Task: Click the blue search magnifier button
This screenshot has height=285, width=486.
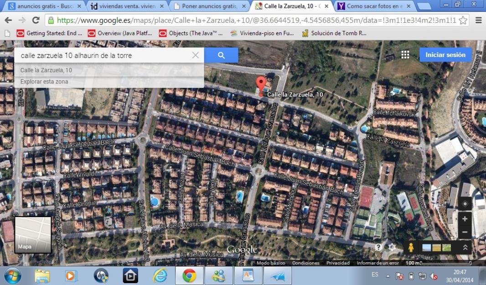Action: [x=221, y=55]
